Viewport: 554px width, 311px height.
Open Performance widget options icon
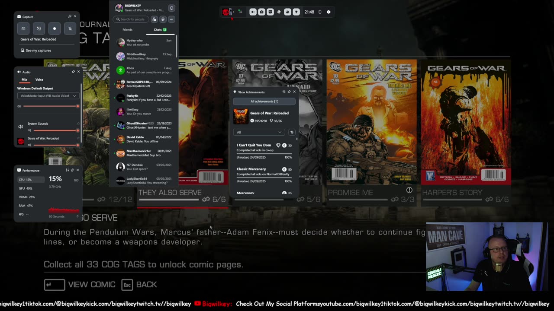pos(67,170)
